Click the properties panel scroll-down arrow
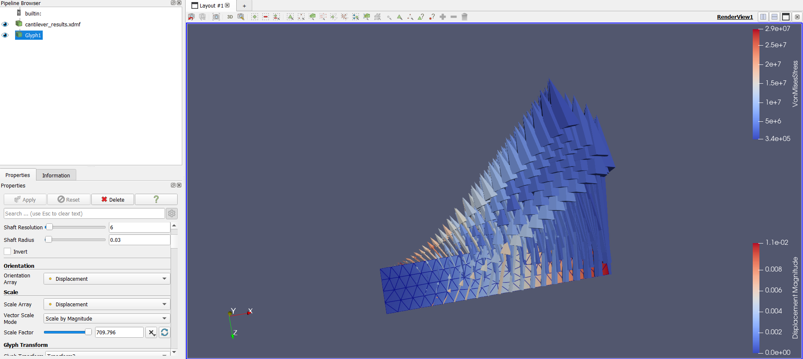This screenshot has height=359, width=803. click(174, 352)
